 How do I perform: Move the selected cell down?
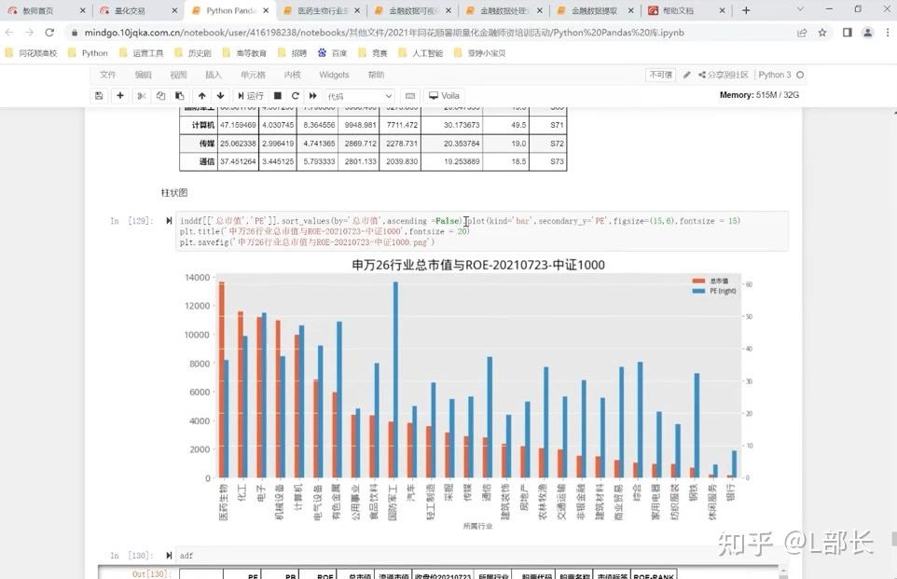click(x=220, y=95)
